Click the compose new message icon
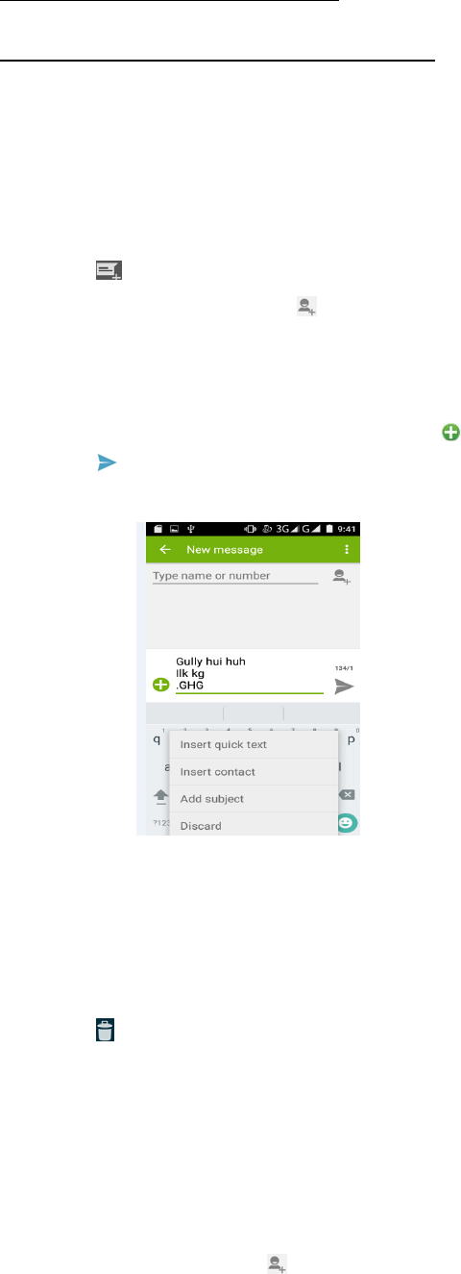 [109, 272]
